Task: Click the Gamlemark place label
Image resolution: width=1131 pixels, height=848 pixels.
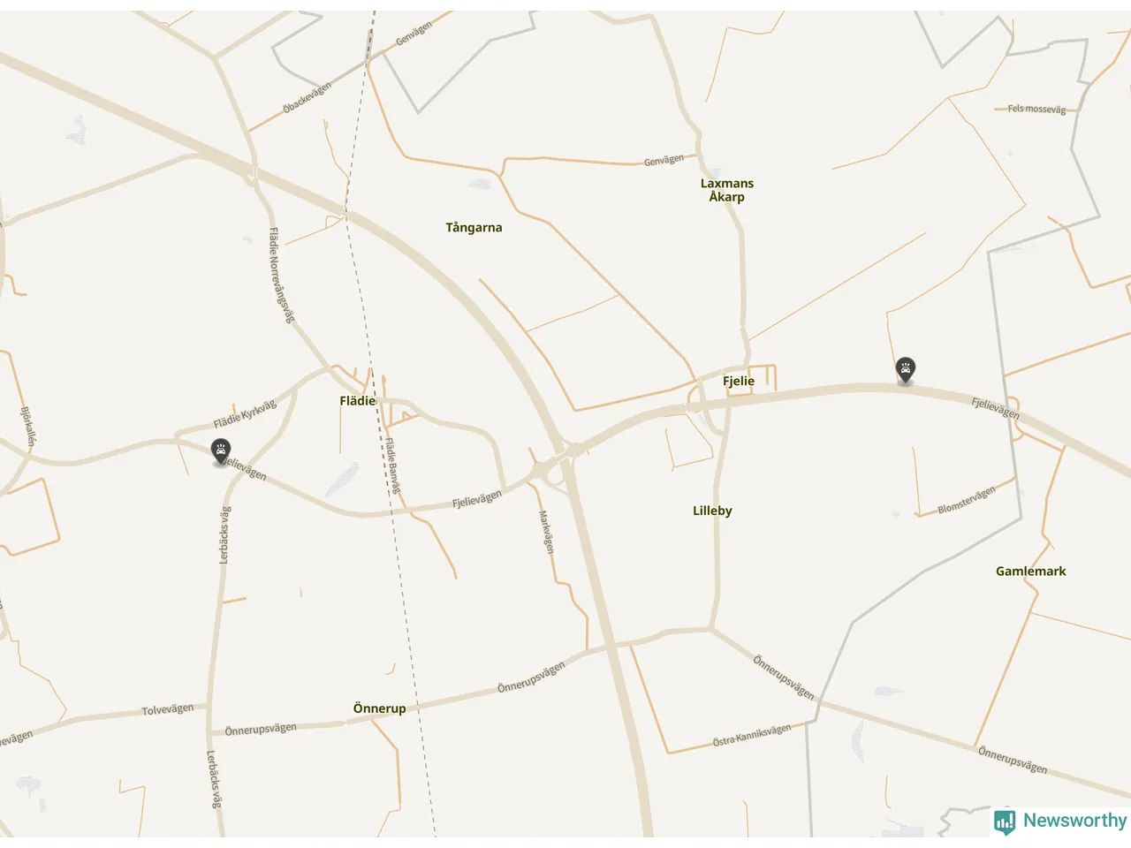Action: 1030,572
